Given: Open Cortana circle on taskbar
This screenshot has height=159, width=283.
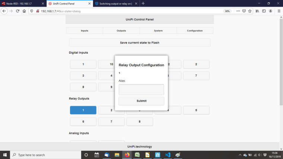Looking at the screenshot, I should (x=86, y=155).
